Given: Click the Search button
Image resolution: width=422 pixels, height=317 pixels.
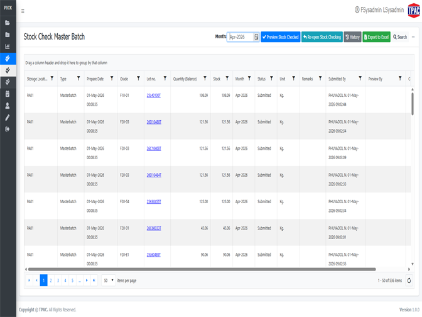Looking at the screenshot, I should click(400, 37).
